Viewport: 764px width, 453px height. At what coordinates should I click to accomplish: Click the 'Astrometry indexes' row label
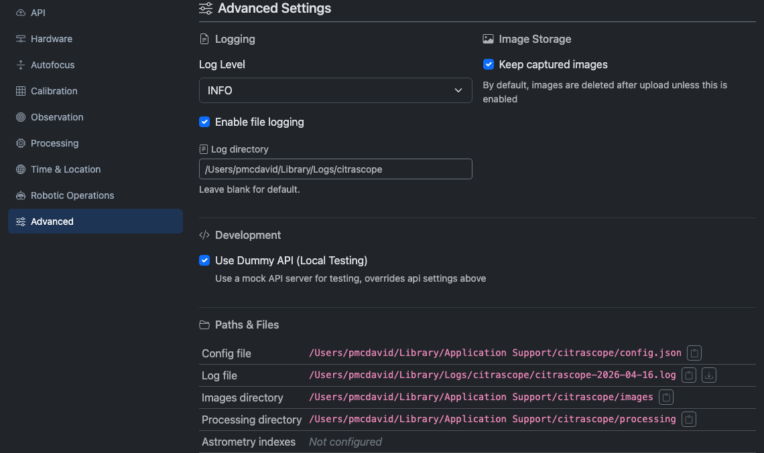click(x=249, y=442)
